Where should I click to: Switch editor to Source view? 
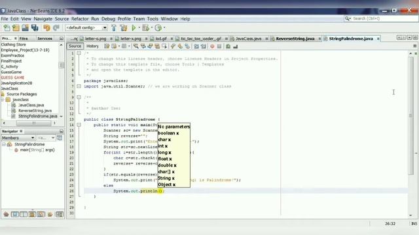pyautogui.click(x=75, y=46)
